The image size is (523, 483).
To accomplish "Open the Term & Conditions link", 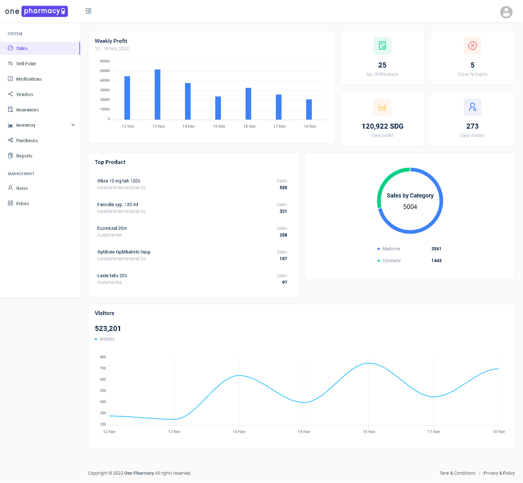I will click(457, 473).
